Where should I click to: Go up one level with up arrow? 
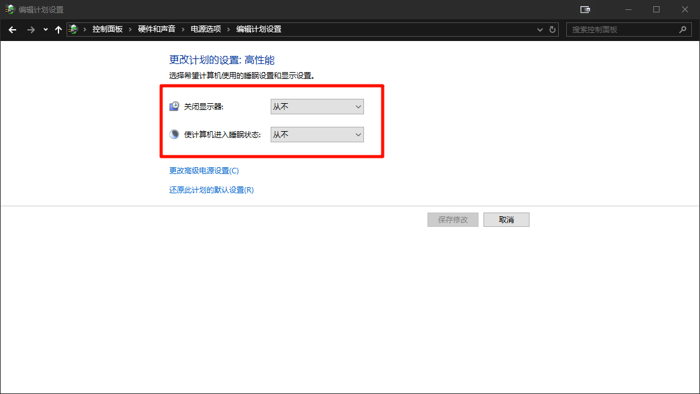58,29
